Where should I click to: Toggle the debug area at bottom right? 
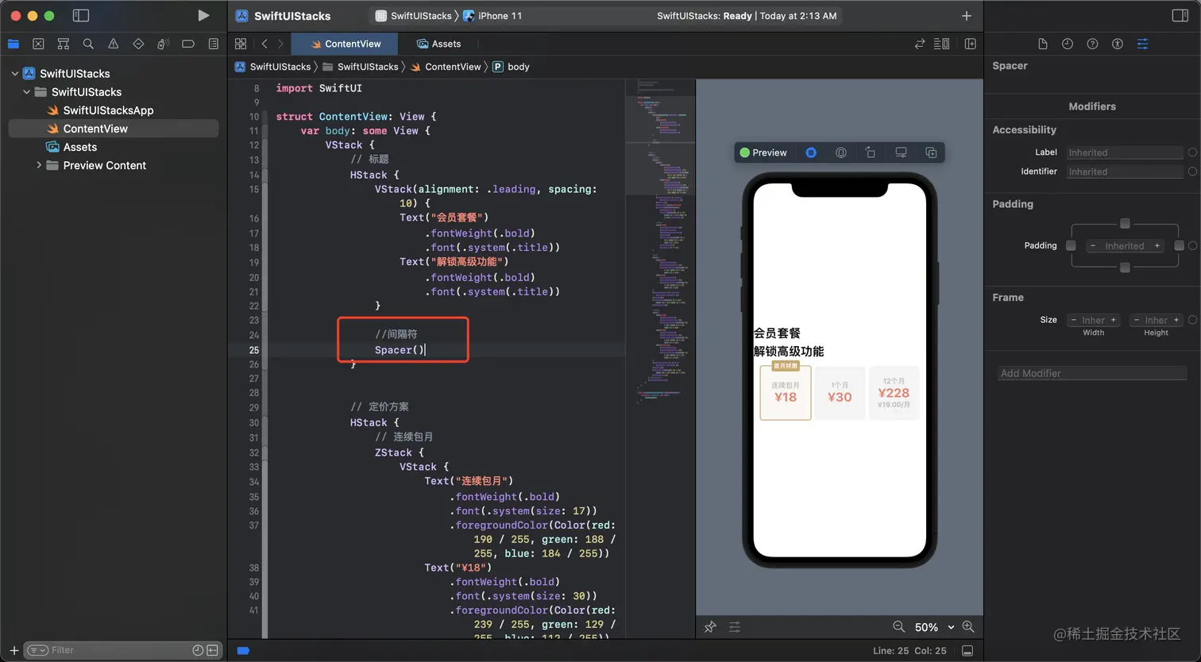pos(967,651)
